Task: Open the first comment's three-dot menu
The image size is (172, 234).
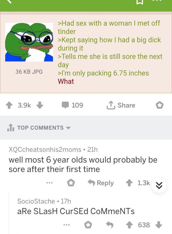Action: coord(49,183)
